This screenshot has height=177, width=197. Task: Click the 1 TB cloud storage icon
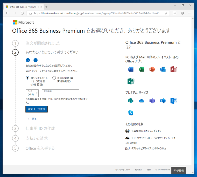[127, 138]
